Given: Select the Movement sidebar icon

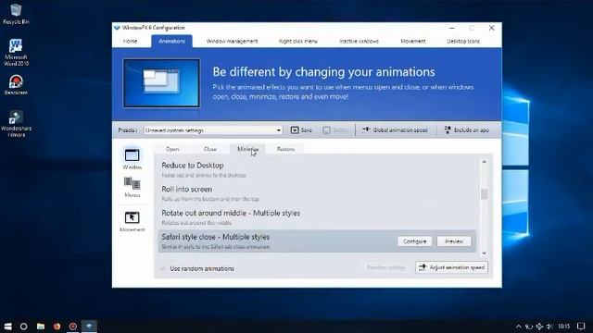Looking at the screenshot, I should 132,222.
